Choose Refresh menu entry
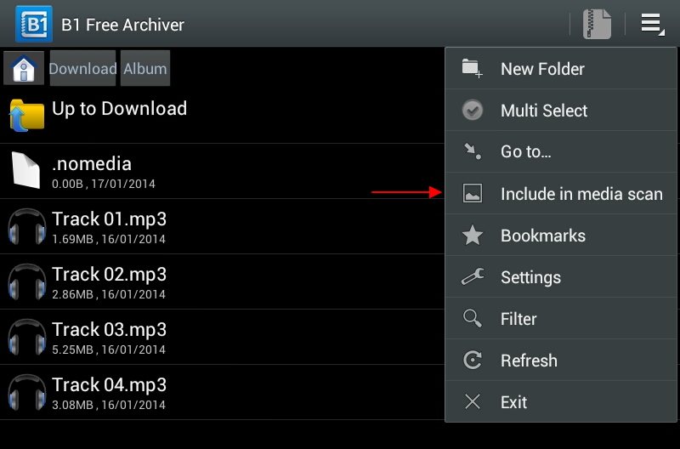Viewport: 680px width, 449px height. pyautogui.click(x=561, y=360)
